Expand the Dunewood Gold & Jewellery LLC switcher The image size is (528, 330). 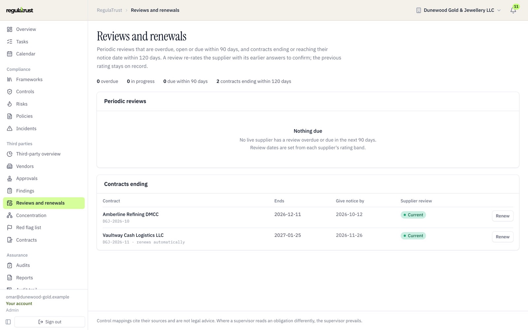tap(458, 10)
